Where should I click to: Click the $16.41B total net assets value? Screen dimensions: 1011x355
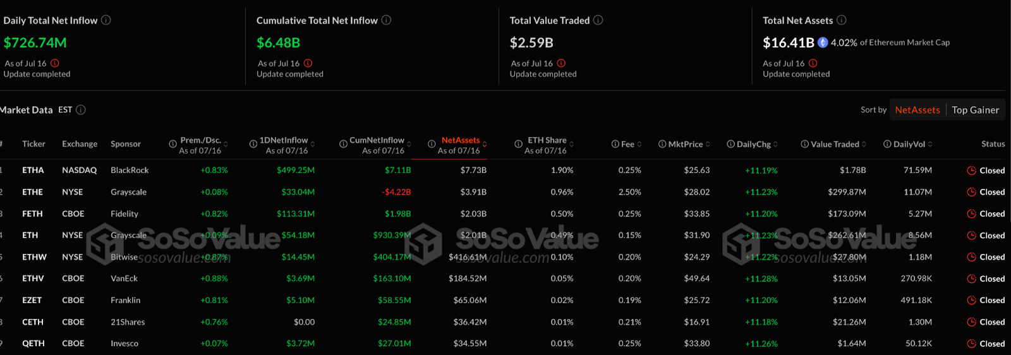click(x=789, y=43)
